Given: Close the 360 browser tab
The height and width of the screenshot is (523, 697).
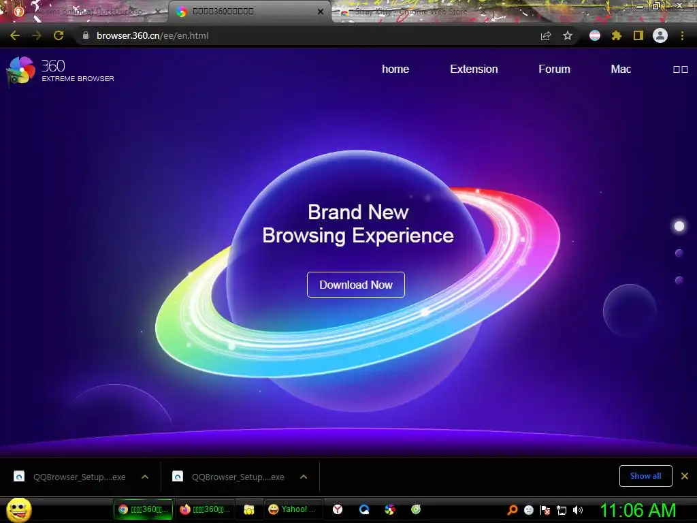Looking at the screenshot, I should [321, 12].
